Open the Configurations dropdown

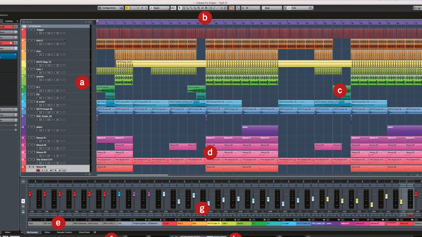tap(109, 8)
